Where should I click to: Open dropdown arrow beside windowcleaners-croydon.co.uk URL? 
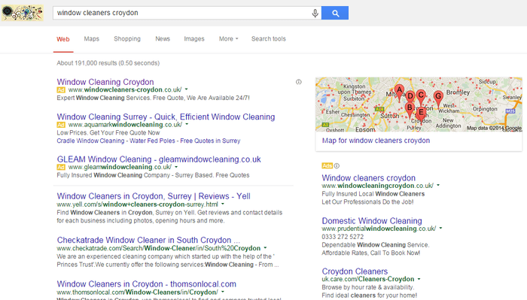(187, 89)
